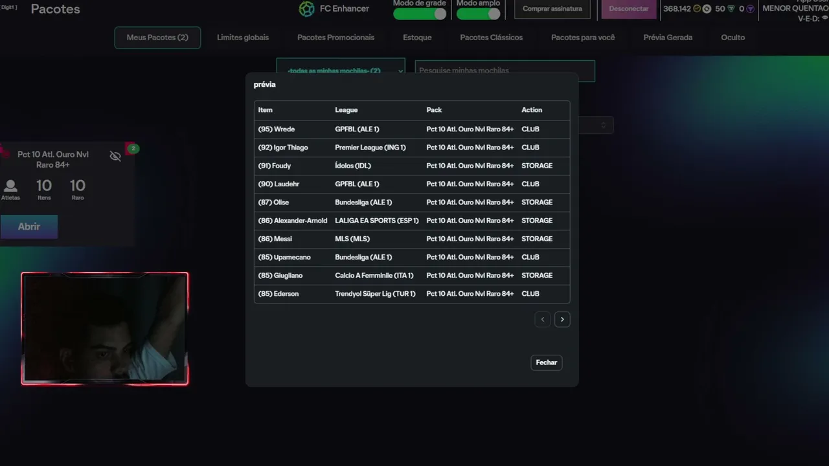Select the (92) Igor Thiago row item
Viewport: 829px width, 466px height.
[x=283, y=148]
